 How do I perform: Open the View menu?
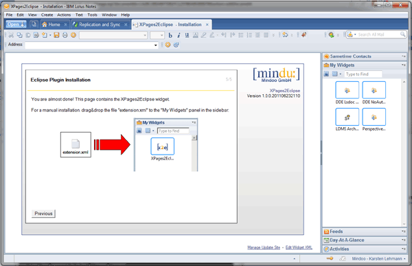[x=32, y=15]
